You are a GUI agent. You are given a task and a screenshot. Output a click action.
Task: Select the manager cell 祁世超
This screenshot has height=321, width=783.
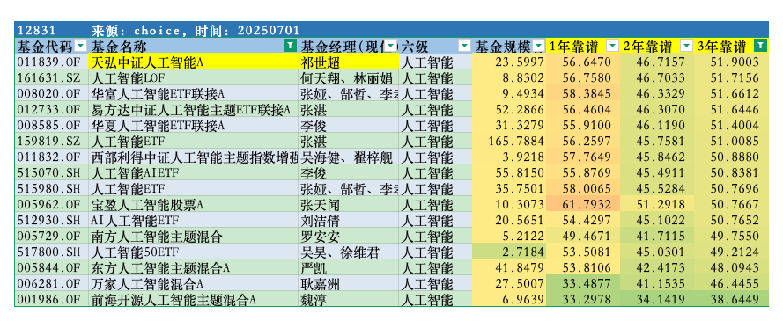pyautogui.click(x=349, y=62)
